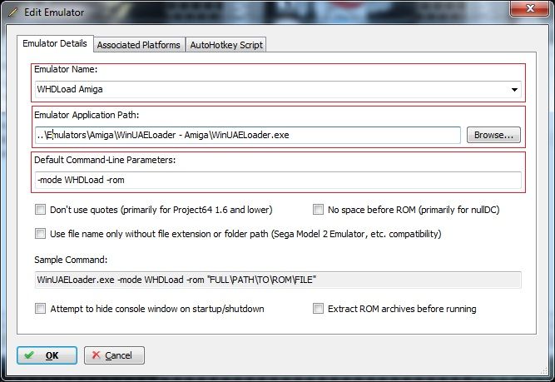Click the Sample Command text box
Screen dimensions: 555x382
[x=278, y=280]
